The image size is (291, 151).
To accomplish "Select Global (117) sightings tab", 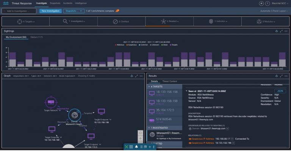I will [36, 37].
